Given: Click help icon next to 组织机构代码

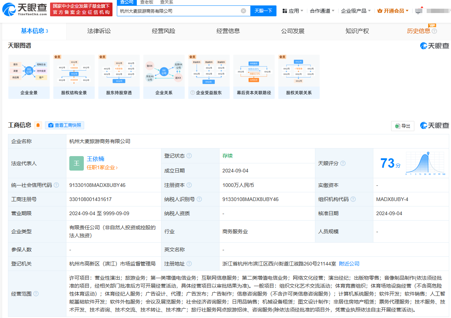Looking at the screenshot, I should coord(353,199).
